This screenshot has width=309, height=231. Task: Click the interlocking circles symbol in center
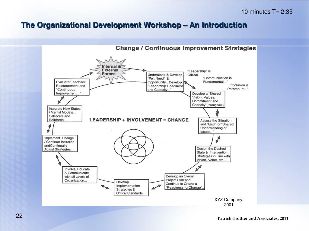click(134, 146)
